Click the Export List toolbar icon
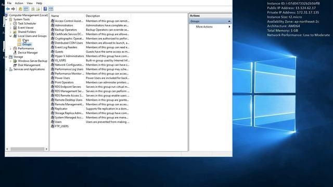This screenshot has height=187, width=333. tap(38, 9)
